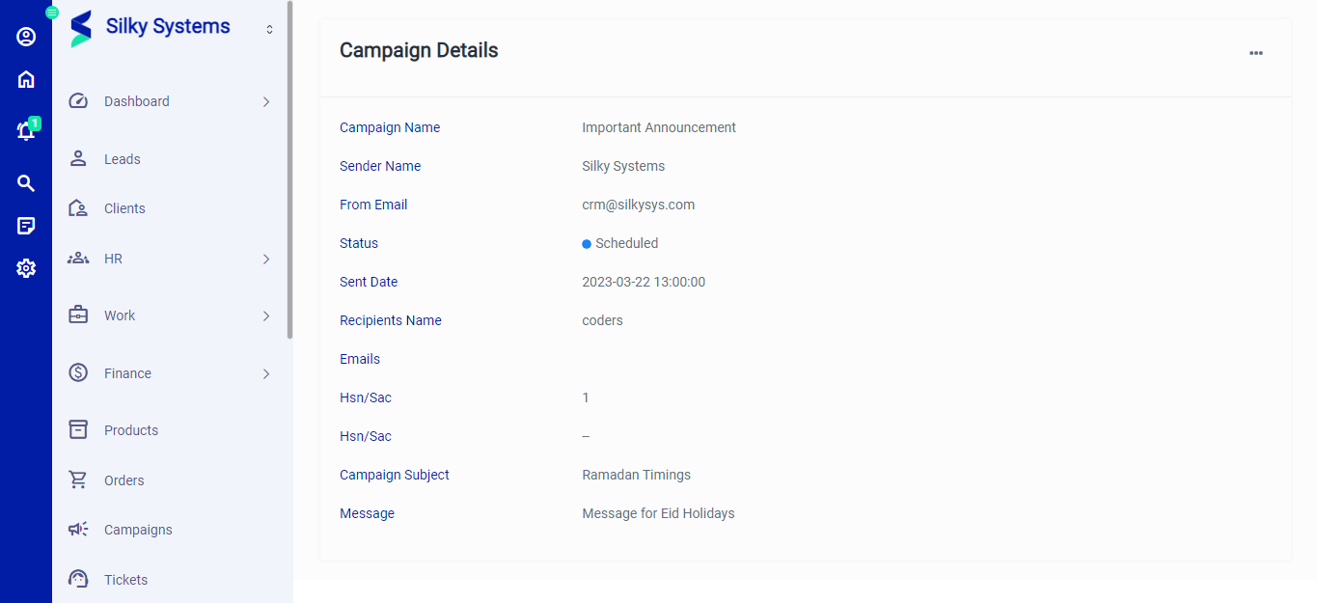The height and width of the screenshot is (603, 1318).
Task: Open settings via the gear icon
Action: [x=25, y=268]
